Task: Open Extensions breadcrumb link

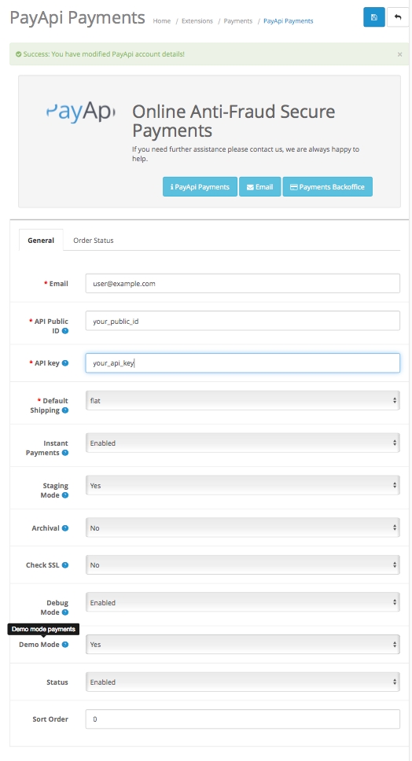Action: (197, 21)
